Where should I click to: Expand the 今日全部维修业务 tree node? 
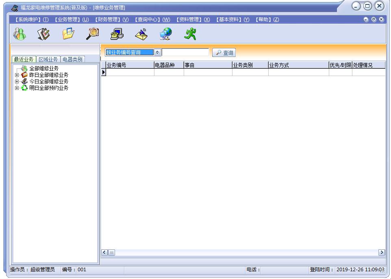coord(17,81)
